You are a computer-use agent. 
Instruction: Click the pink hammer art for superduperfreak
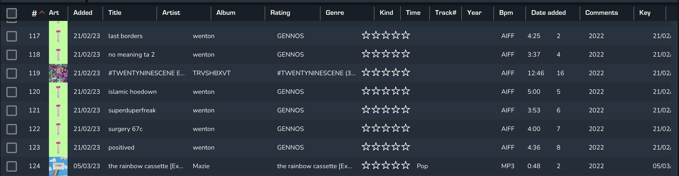pyautogui.click(x=58, y=110)
